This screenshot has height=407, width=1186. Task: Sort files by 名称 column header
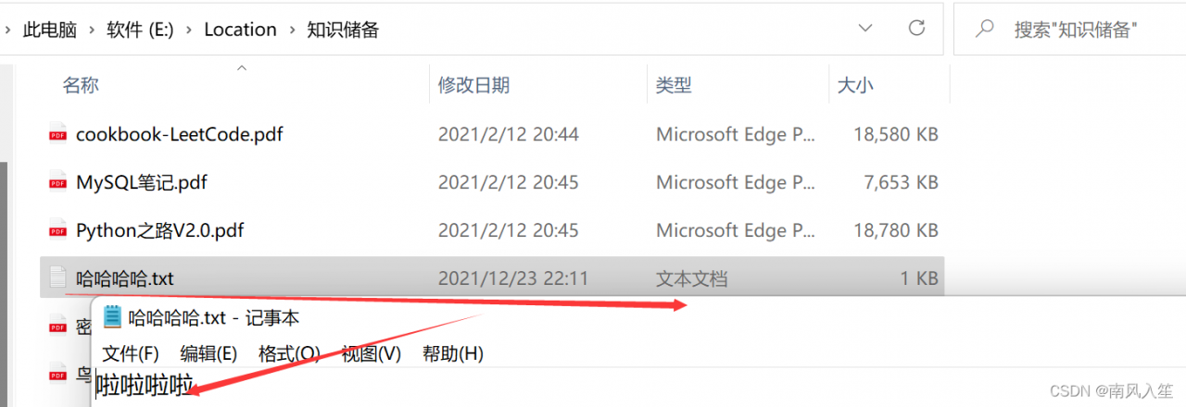tap(81, 85)
